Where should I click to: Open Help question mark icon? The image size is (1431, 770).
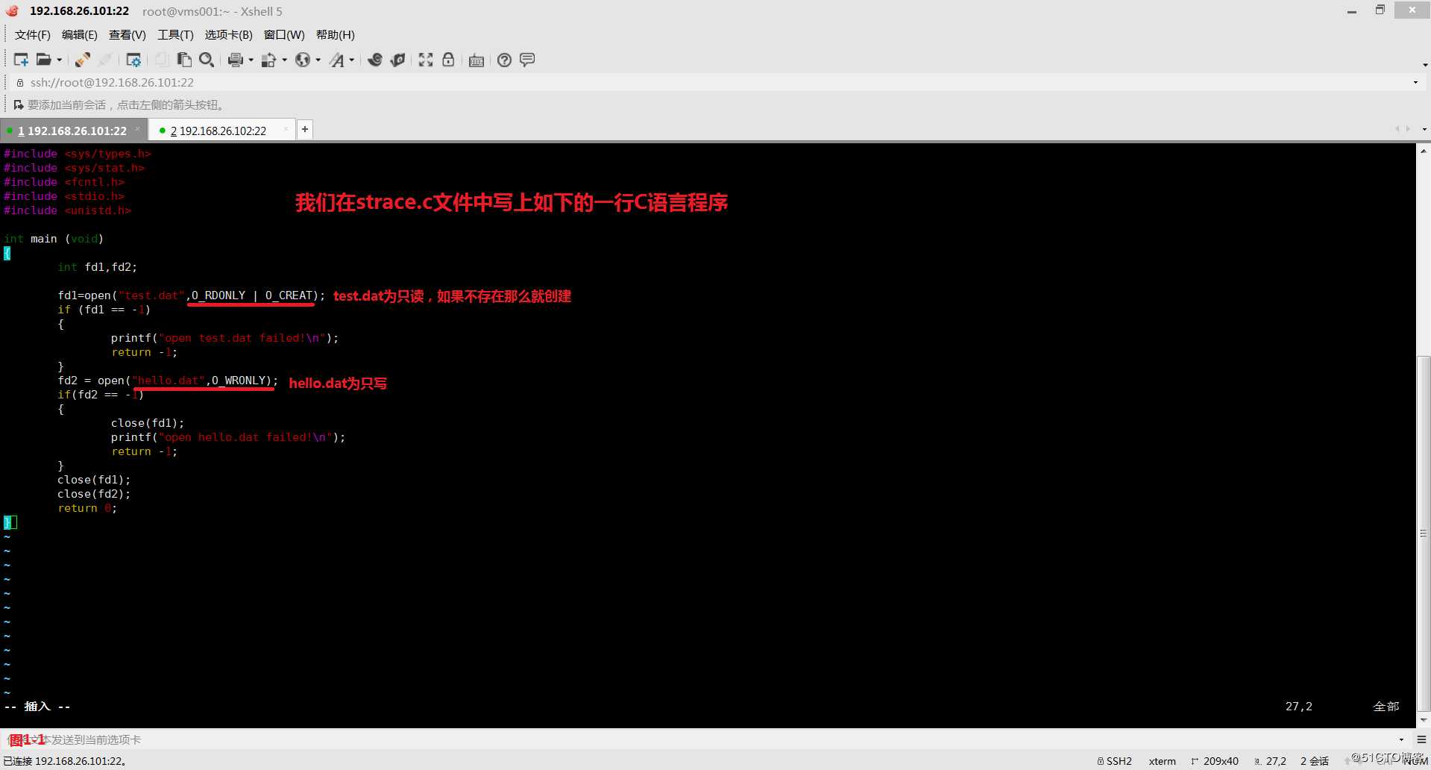pyautogui.click(x=505, y=60)
